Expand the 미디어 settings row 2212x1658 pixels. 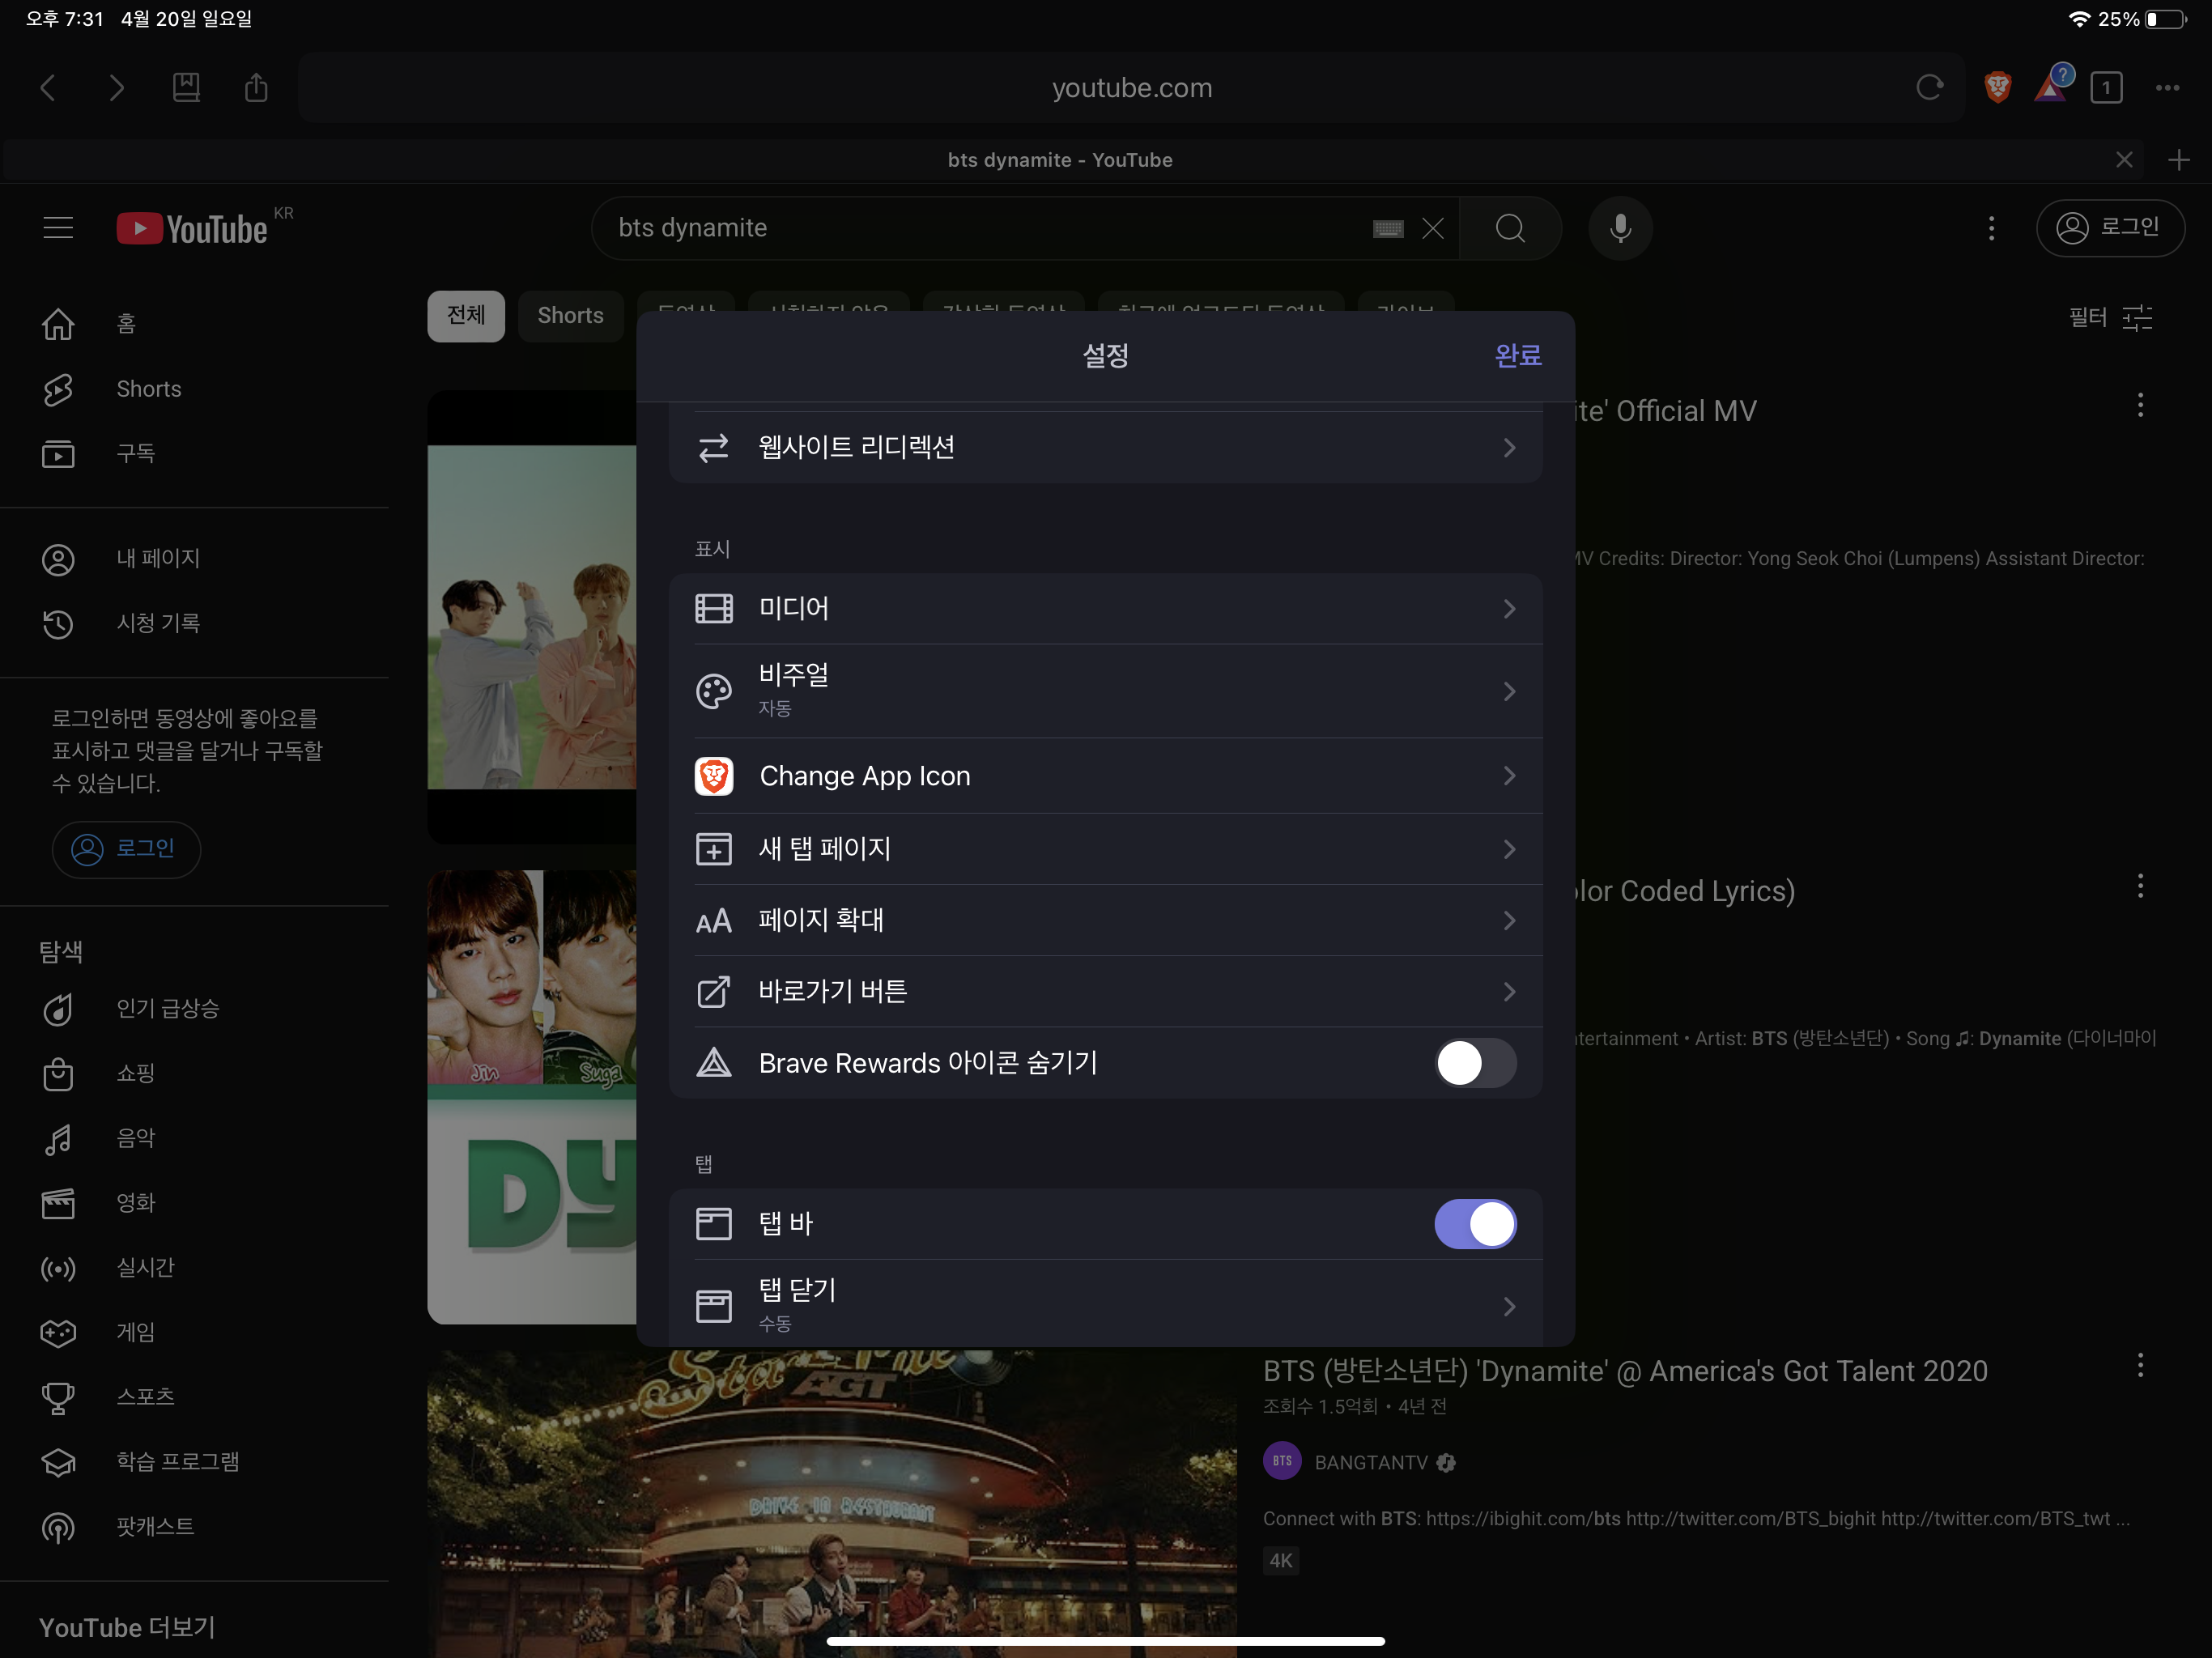pos(1105,608)
